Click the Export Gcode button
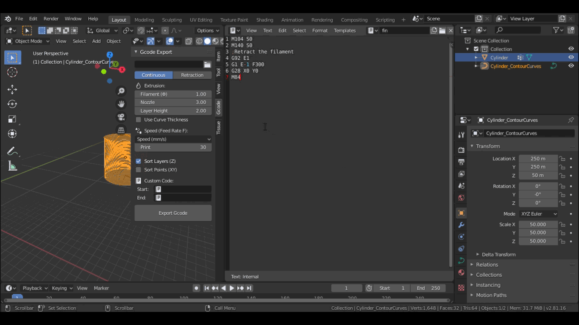This screenshot has height=325, width=579. pos(173,213)
